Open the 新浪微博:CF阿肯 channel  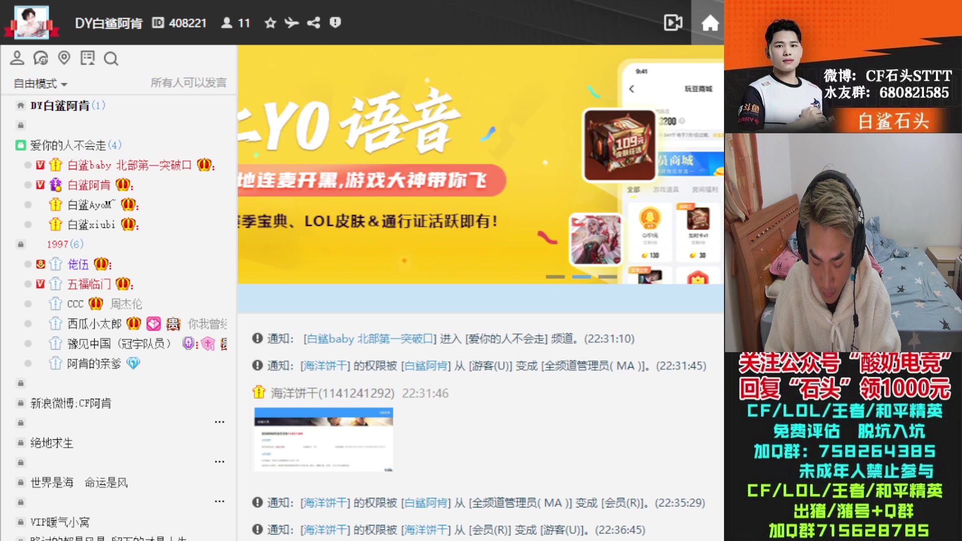point(71,403)
